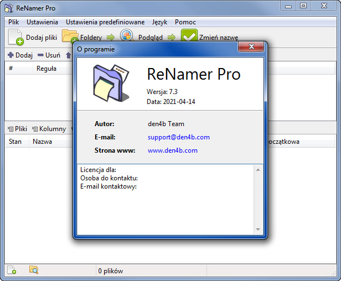Click the E-mail kontaktowy text line
Viewport: 341px width, 281px height.
pos(108,186)
